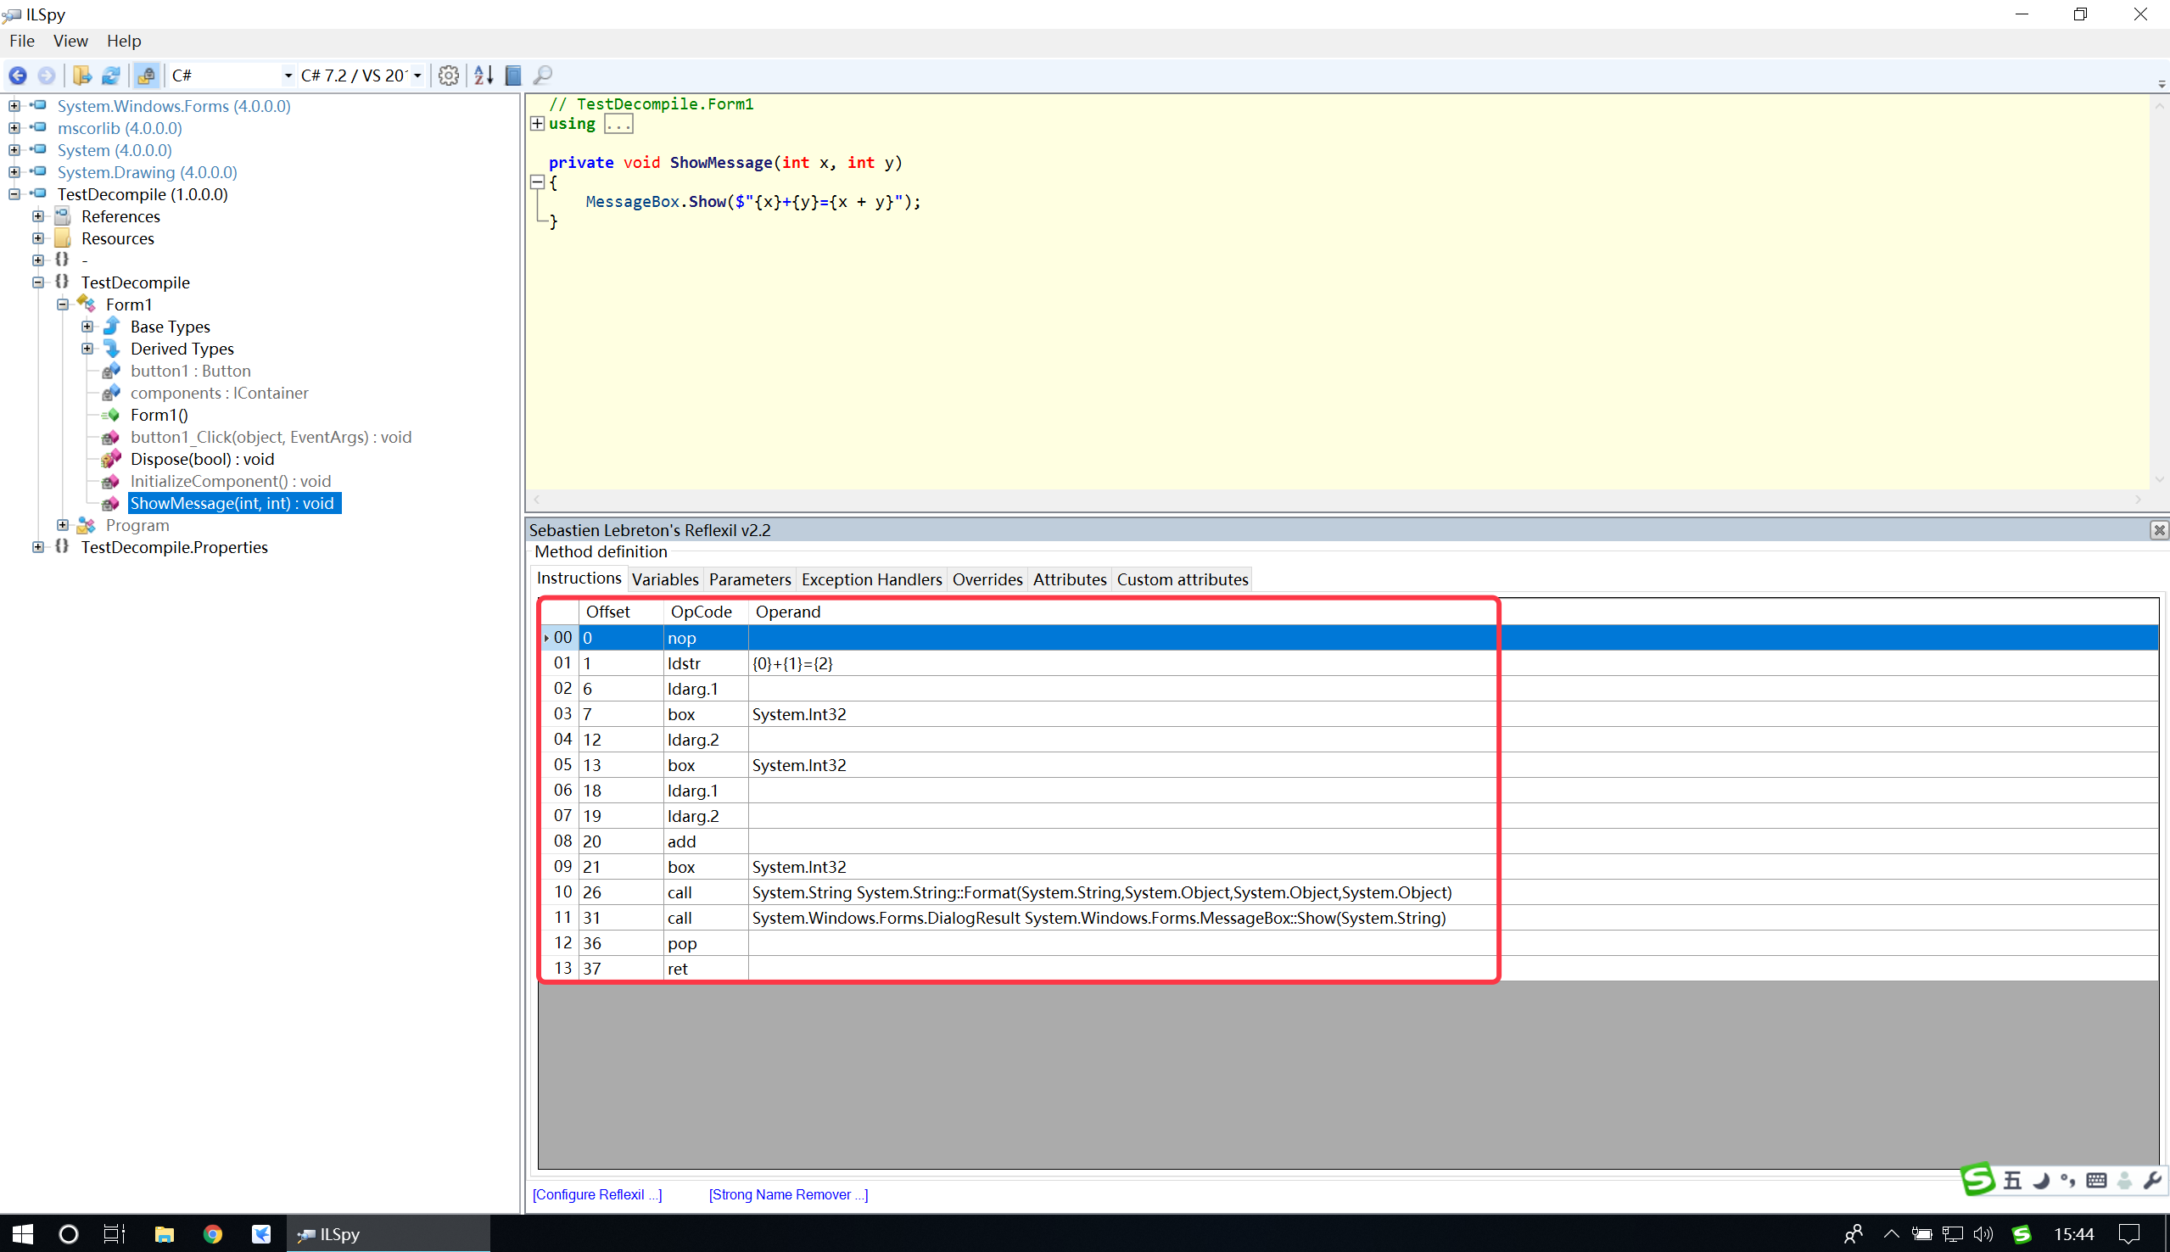Click the blue book icon in the toolbar

click(x=513, y=75)
